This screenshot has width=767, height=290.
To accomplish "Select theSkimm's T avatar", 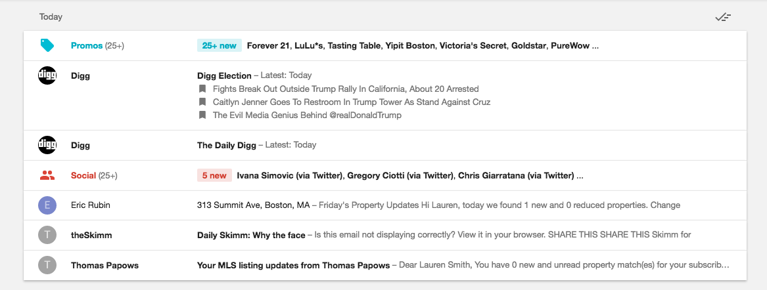I will point(47,235).
